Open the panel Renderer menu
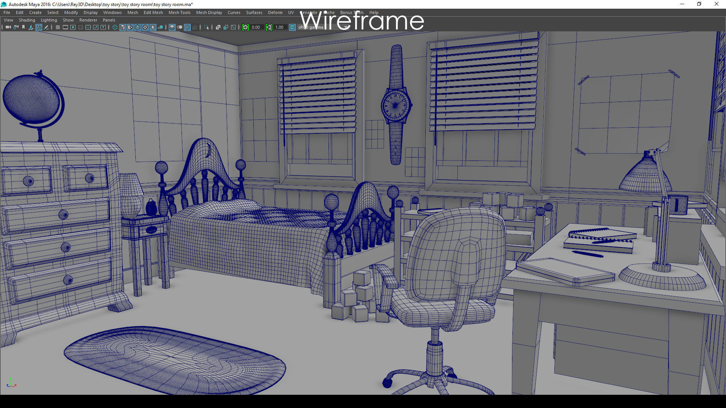This screenshot has height=408, width=726. coord(88,20)
